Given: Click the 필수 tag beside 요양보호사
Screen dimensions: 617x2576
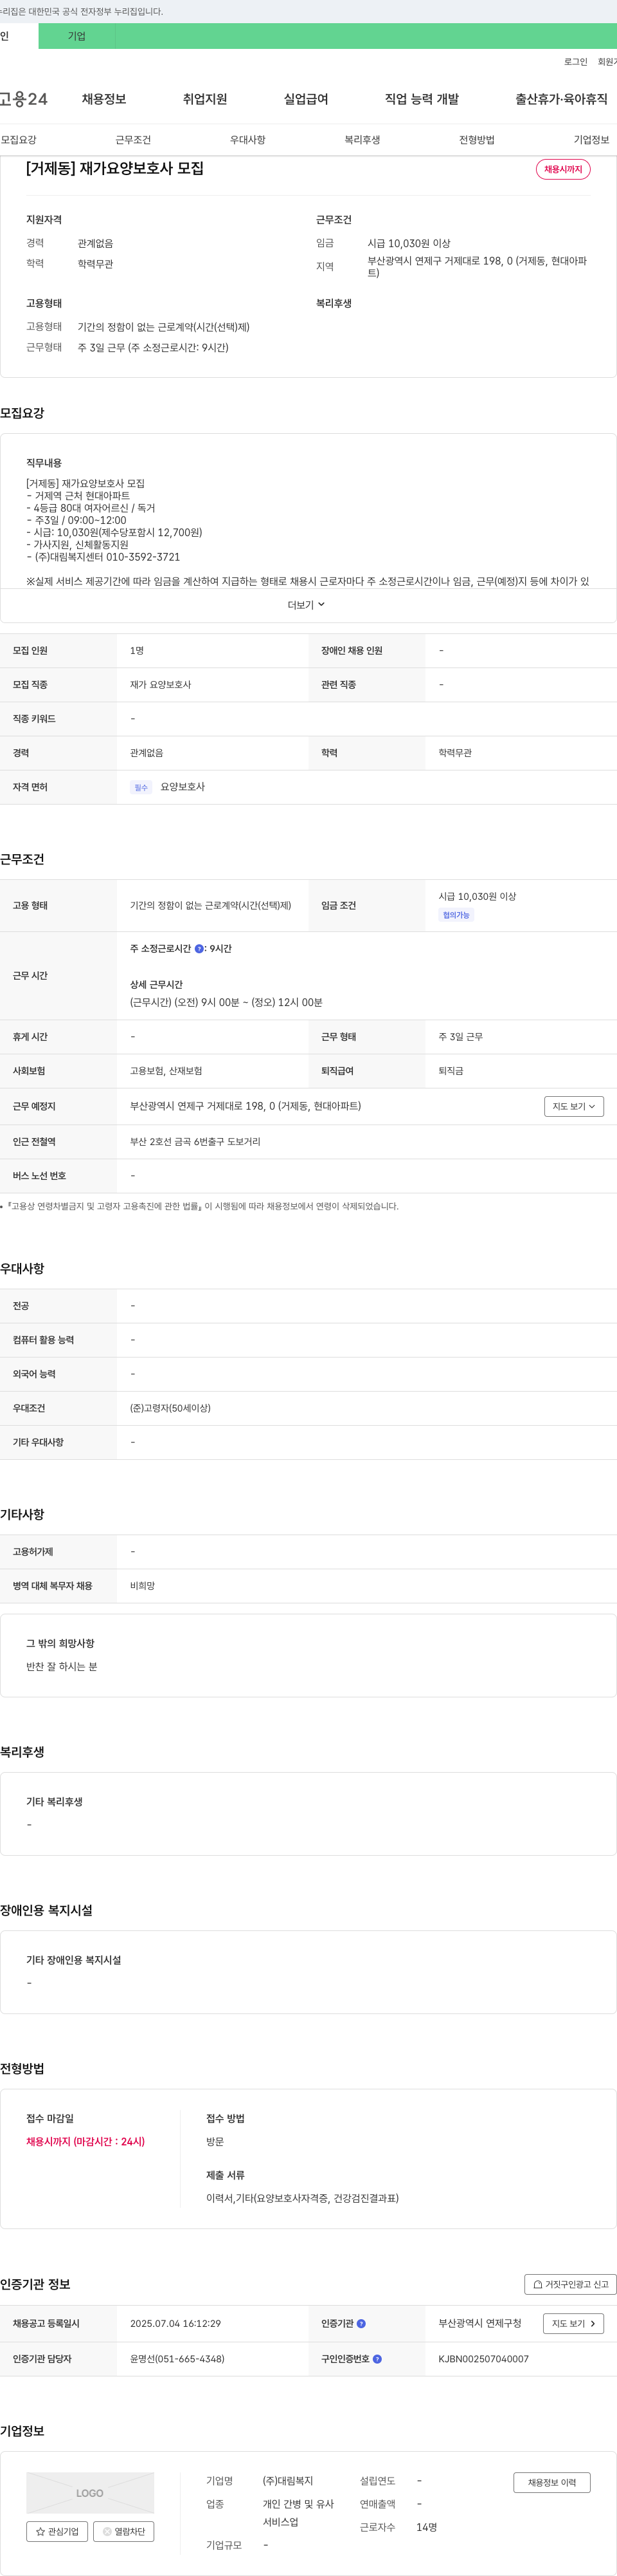Looking at the screenshot, I should (141, 787).
